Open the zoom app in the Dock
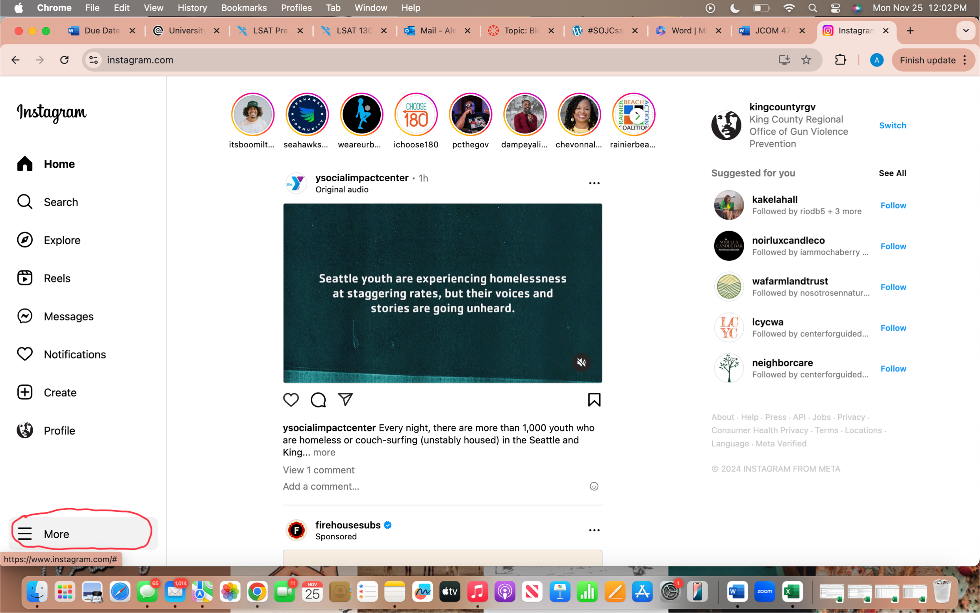Image resolution: width=980 pixels, height=613 pixels. (765, 591)
